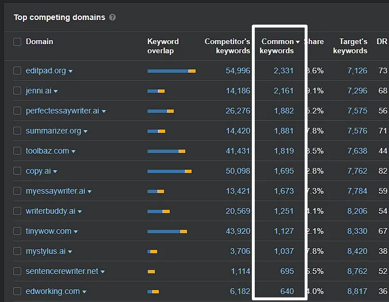This screenshot has height=302, width=389.
Task: Open common keywords count 1,673
Action: [284, 191]
